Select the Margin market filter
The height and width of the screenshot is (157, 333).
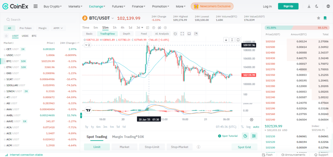click(x=43, y=28)
